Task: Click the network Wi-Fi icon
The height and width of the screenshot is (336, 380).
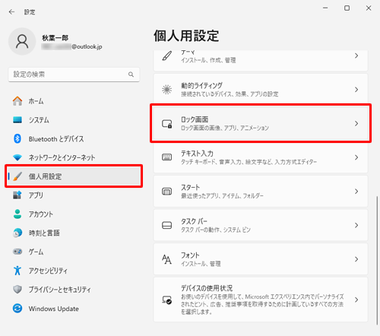Action: click(17, 157)
